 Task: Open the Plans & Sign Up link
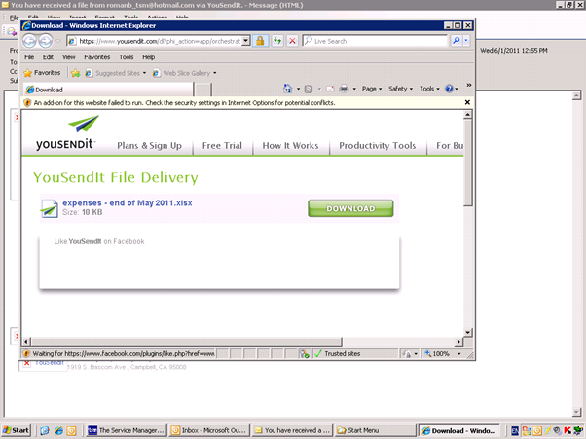pos(149,146)
